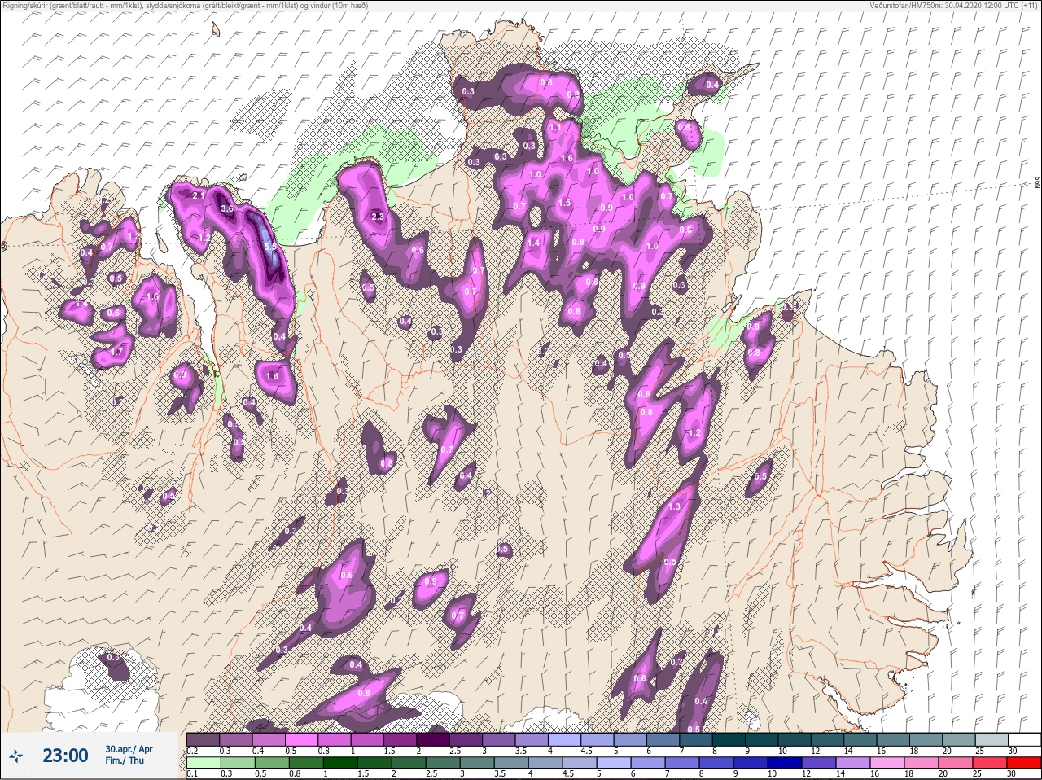The height and width of the screenshot is (780, 1042).
Task: Click the wind compass icon beside 23:00
Action: pos(15,756)
